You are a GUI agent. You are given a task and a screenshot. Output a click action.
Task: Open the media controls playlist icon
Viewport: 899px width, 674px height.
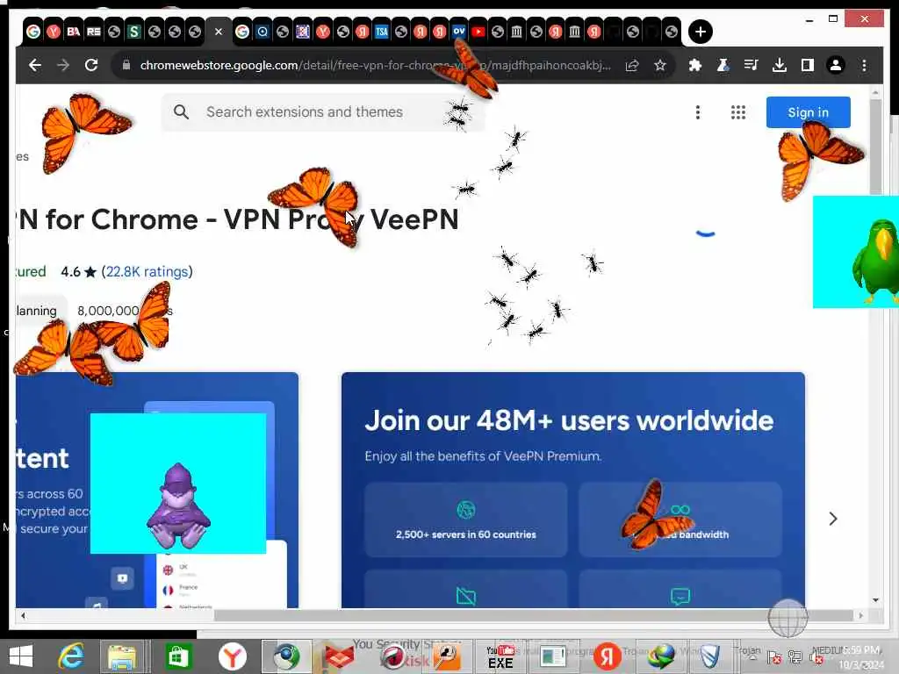(x=752, y=65)
